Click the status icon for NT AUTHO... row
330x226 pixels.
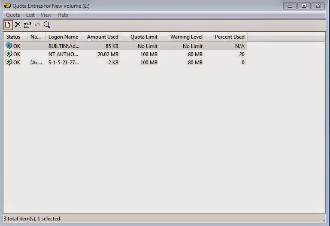click(x=9, y=54)
